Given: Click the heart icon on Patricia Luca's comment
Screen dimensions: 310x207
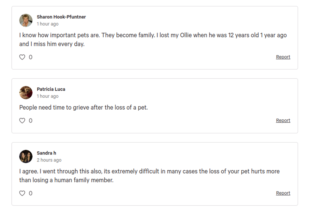Looking at the screenshot, I should tap(22, 120).
